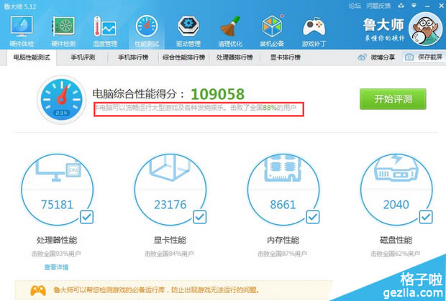
Task: Click the orange gamepad icon in banner
Action: coord(38,290)
